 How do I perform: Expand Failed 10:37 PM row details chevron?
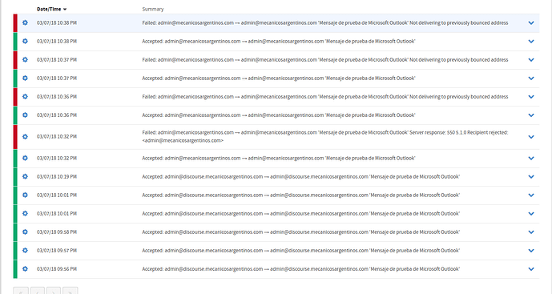coord(531,60)
